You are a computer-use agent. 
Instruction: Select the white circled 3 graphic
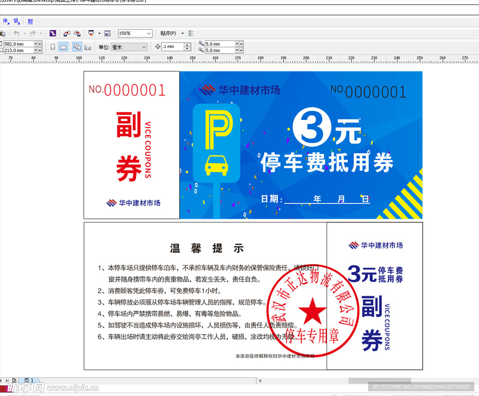pyautogui.click(x=312, y=127)
